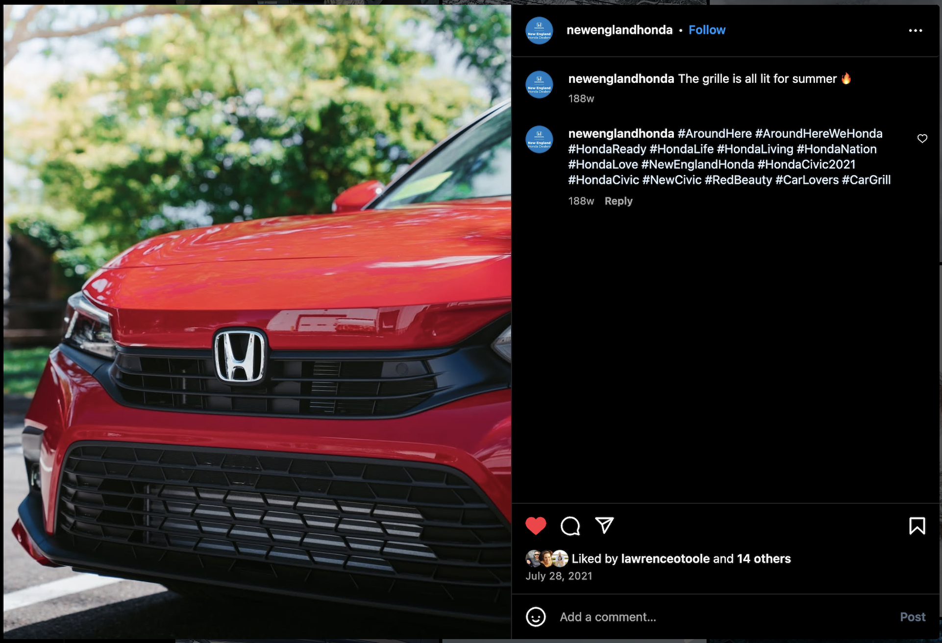Open the three-dot more options menu
This screenshot has width=942, height=643.
point(915,30)
